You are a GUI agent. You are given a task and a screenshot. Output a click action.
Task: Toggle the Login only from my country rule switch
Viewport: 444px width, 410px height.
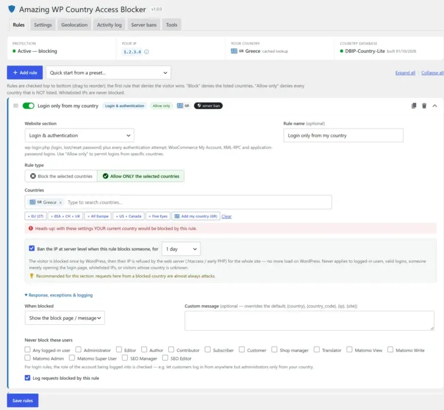[x=28, y=106]
